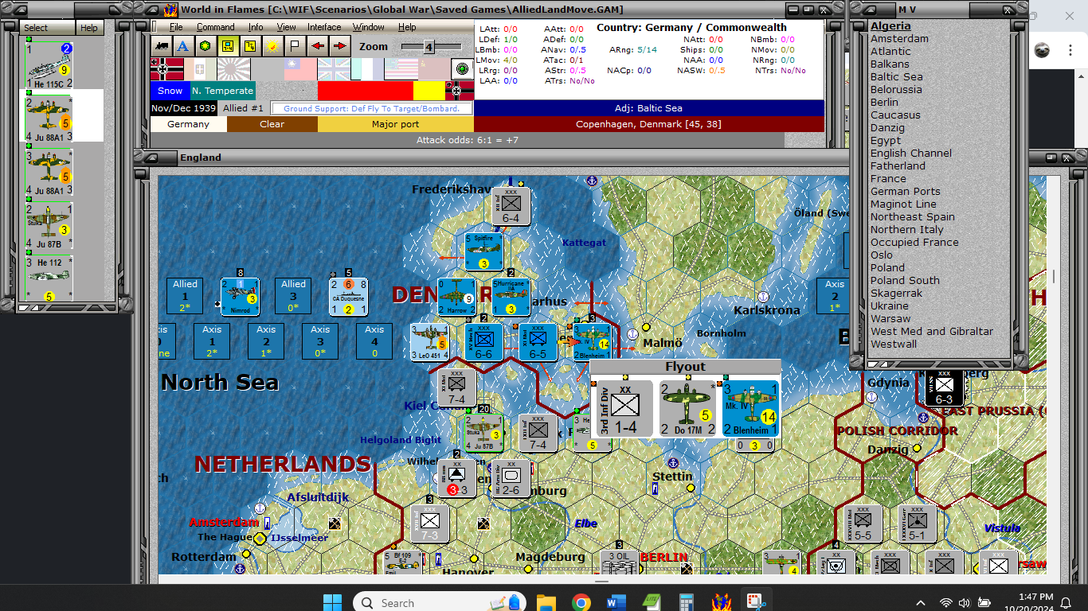
Task: Choose Skagerrak in the M V list
Action: point(897,293)
